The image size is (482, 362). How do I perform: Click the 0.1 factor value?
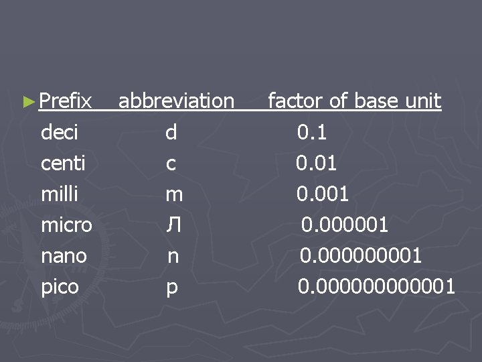point(312,132)
